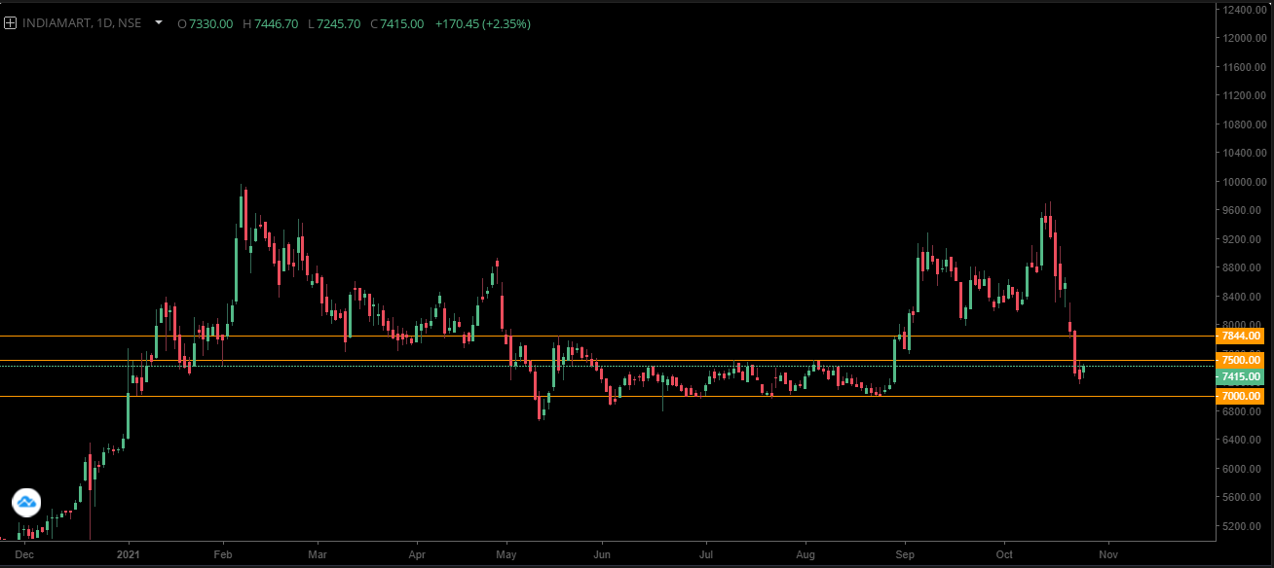This screenshot has height=568, width=1274.
Task: Click the plus-box icon beside INDIAMART
Action: (10, 23)
